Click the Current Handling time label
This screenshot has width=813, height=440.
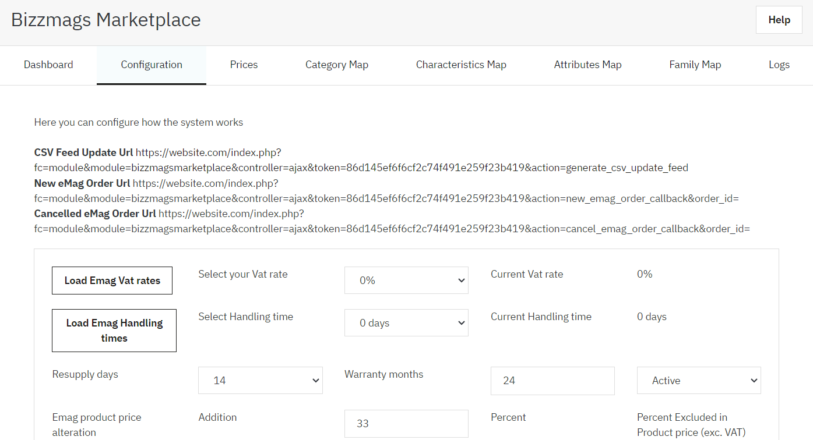click(x=541, y=317)
